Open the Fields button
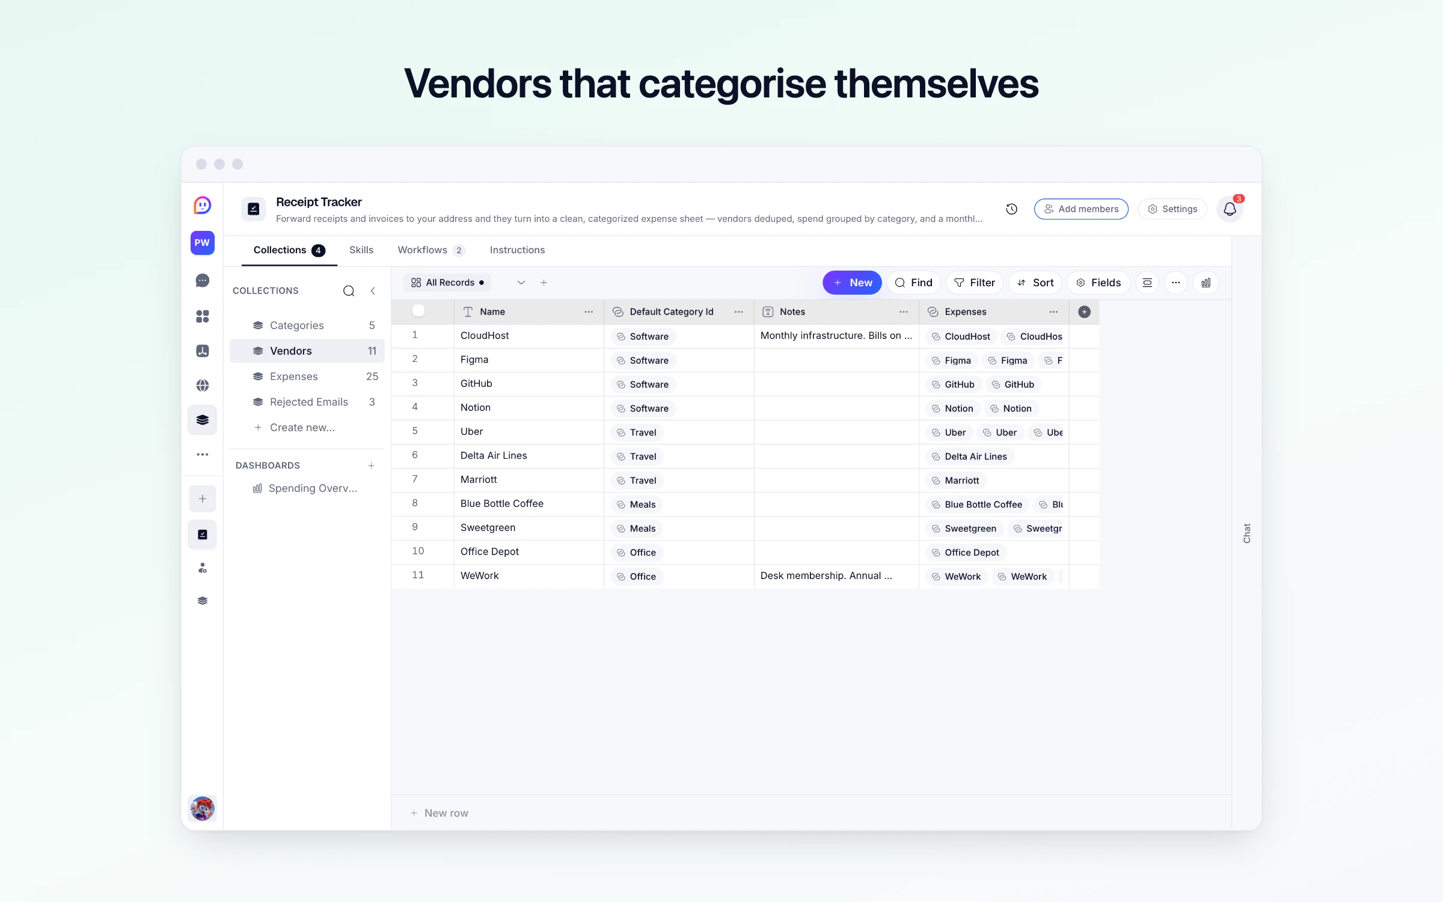The image size is (1443, 902). coord(1098,283)
